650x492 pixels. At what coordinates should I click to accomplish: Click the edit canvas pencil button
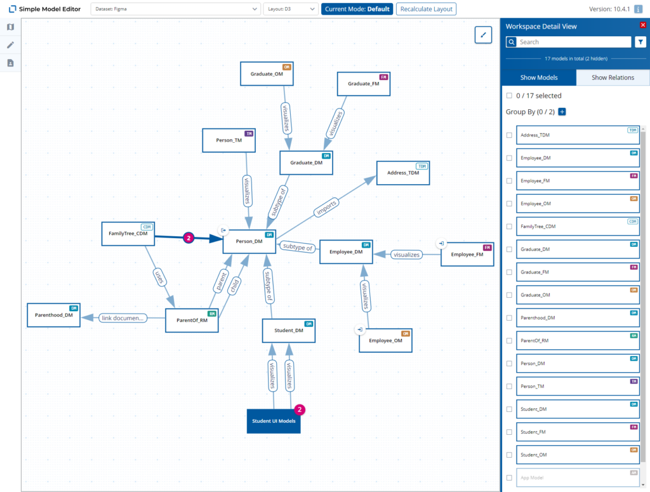(x=483, y=35)
